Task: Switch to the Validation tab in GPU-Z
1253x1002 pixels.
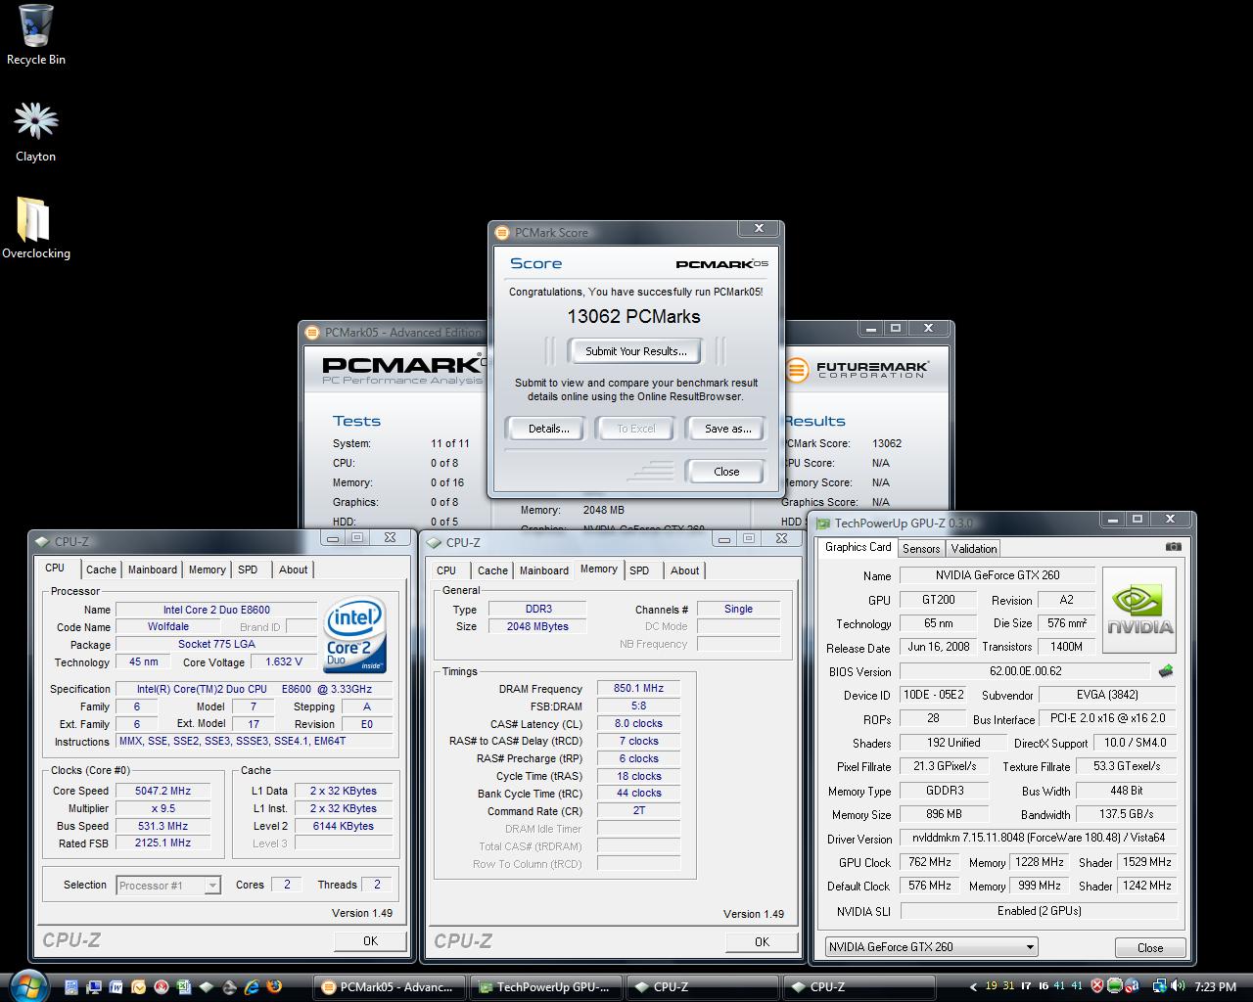Action: point(974,549)
